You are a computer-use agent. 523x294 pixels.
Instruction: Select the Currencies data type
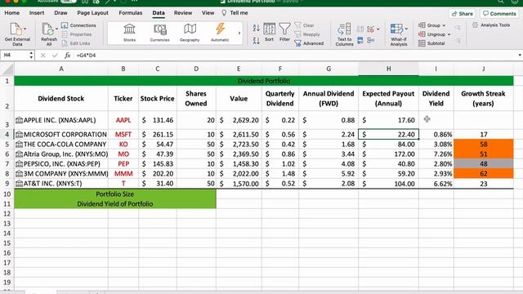pos(160,33)
